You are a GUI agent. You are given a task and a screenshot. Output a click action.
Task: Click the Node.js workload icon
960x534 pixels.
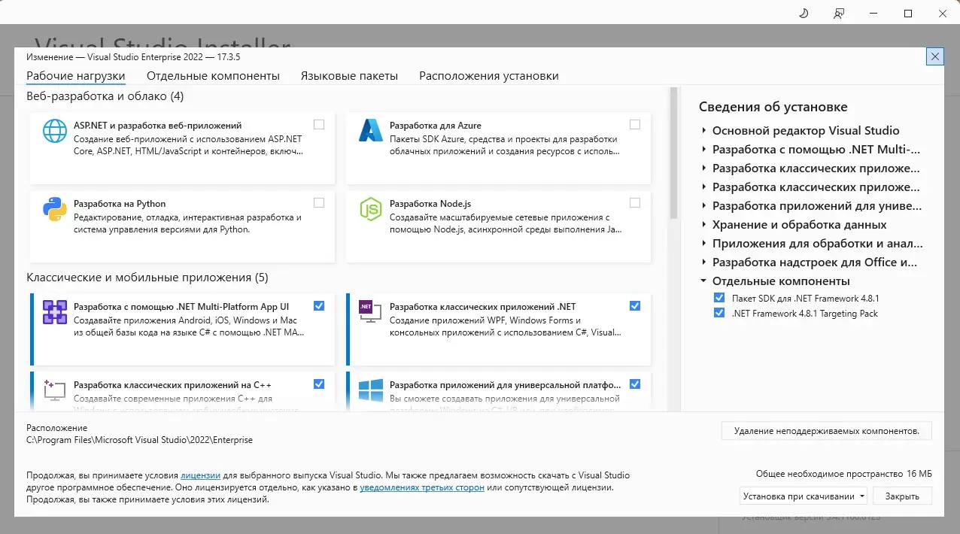[x=371, y=209]
